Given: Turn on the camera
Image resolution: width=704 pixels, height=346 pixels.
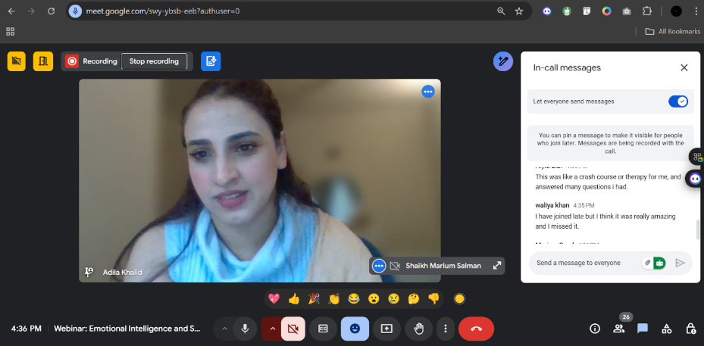Looking at the screenshot, I should 293,329.
